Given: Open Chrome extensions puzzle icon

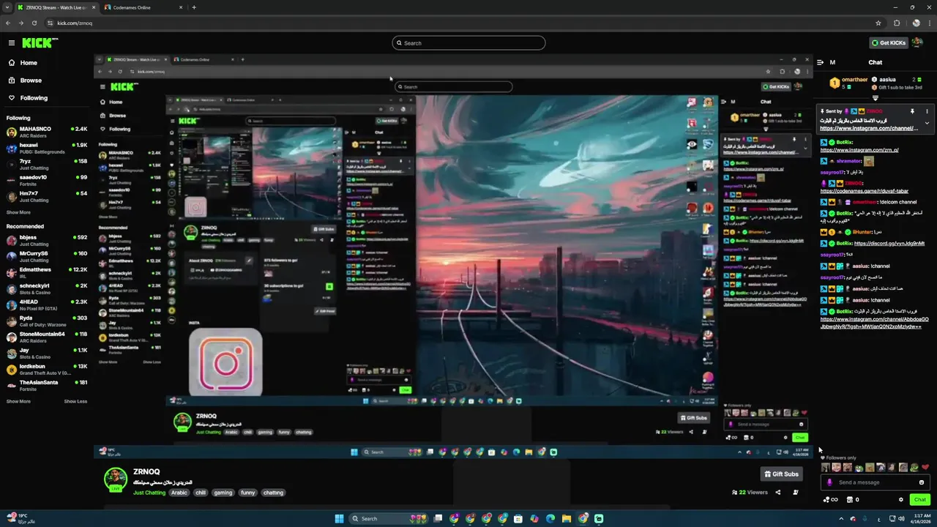Looking at the screenshot, I should pyautogui.click(x=897, y=23).
